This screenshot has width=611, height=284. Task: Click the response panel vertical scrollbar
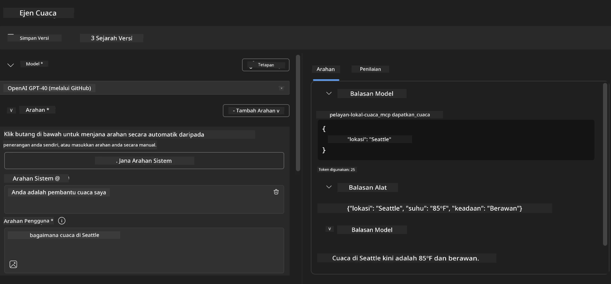(x=605, y=164)
